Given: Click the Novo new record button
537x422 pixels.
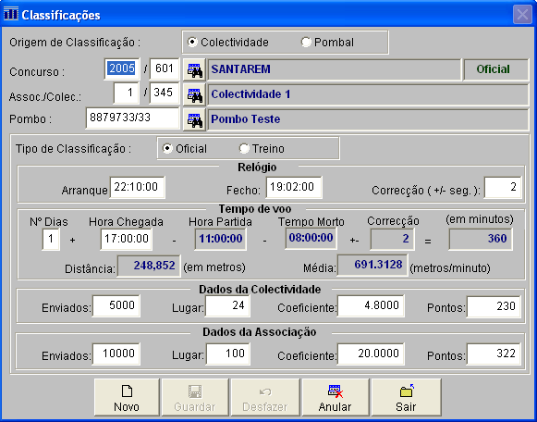Looking at the screenshot, I should click(127, 398).
